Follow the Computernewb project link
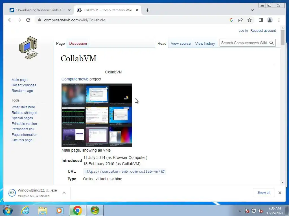The width and height of the screenshot is (289, 216). click(x=75, y=79)
